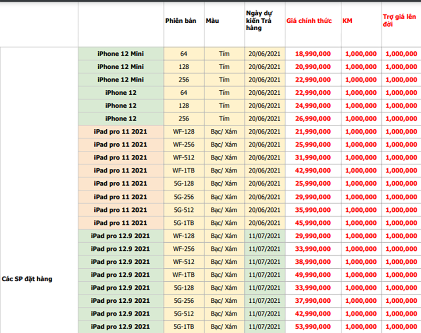Click the 'Bạc/ Xám' cell in the 21,990,000 row
421x333 pixels.
click(x=224, y=131)
